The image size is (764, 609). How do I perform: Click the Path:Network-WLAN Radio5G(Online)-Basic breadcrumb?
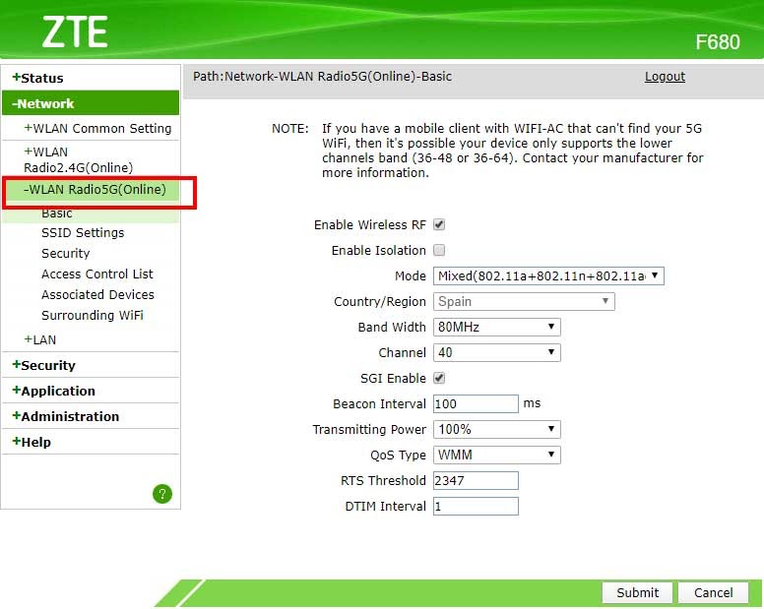pos(322,77)
